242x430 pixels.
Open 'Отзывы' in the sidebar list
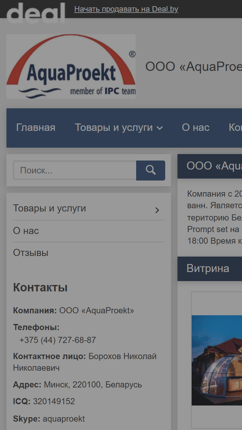pyautogui.click(x=31, y=253)
